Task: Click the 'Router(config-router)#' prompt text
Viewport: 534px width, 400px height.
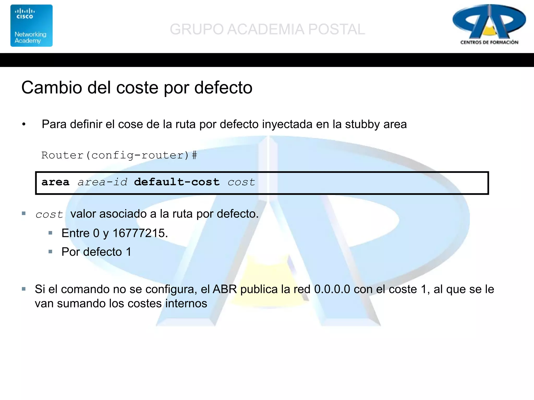Action: (119, 155)
